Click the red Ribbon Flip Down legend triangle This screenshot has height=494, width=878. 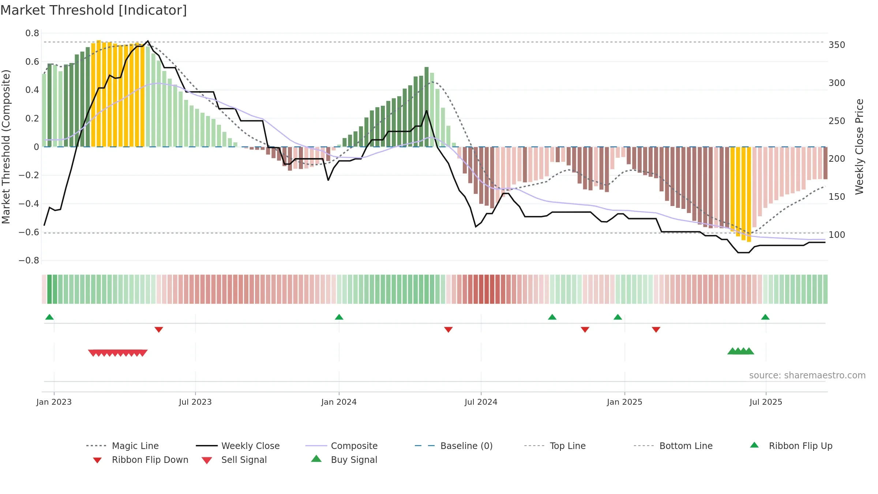coord(97,460)
